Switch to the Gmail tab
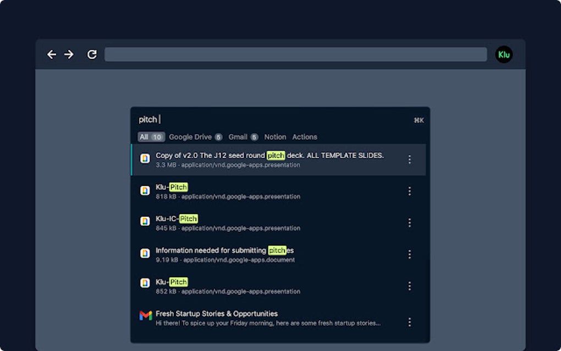This screenshot has height=351, width=561. [243, 137]
